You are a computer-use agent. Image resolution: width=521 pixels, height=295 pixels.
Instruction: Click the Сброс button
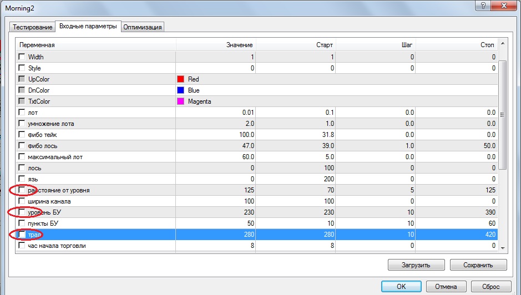click(491, 286)
